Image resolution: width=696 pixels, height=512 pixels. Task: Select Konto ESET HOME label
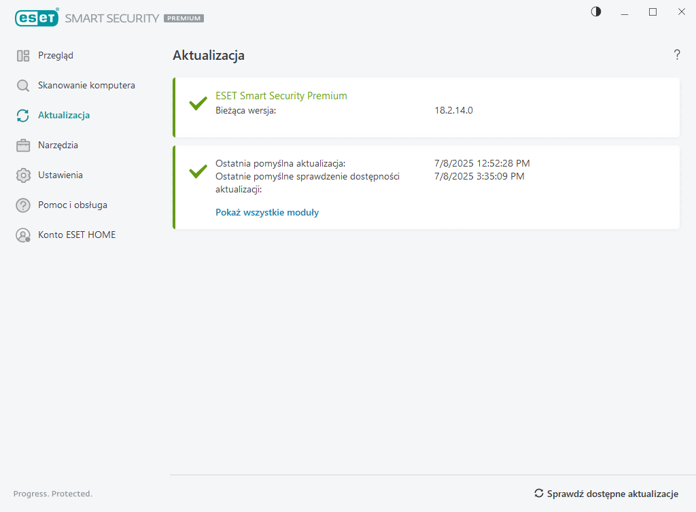pos(77,235)
